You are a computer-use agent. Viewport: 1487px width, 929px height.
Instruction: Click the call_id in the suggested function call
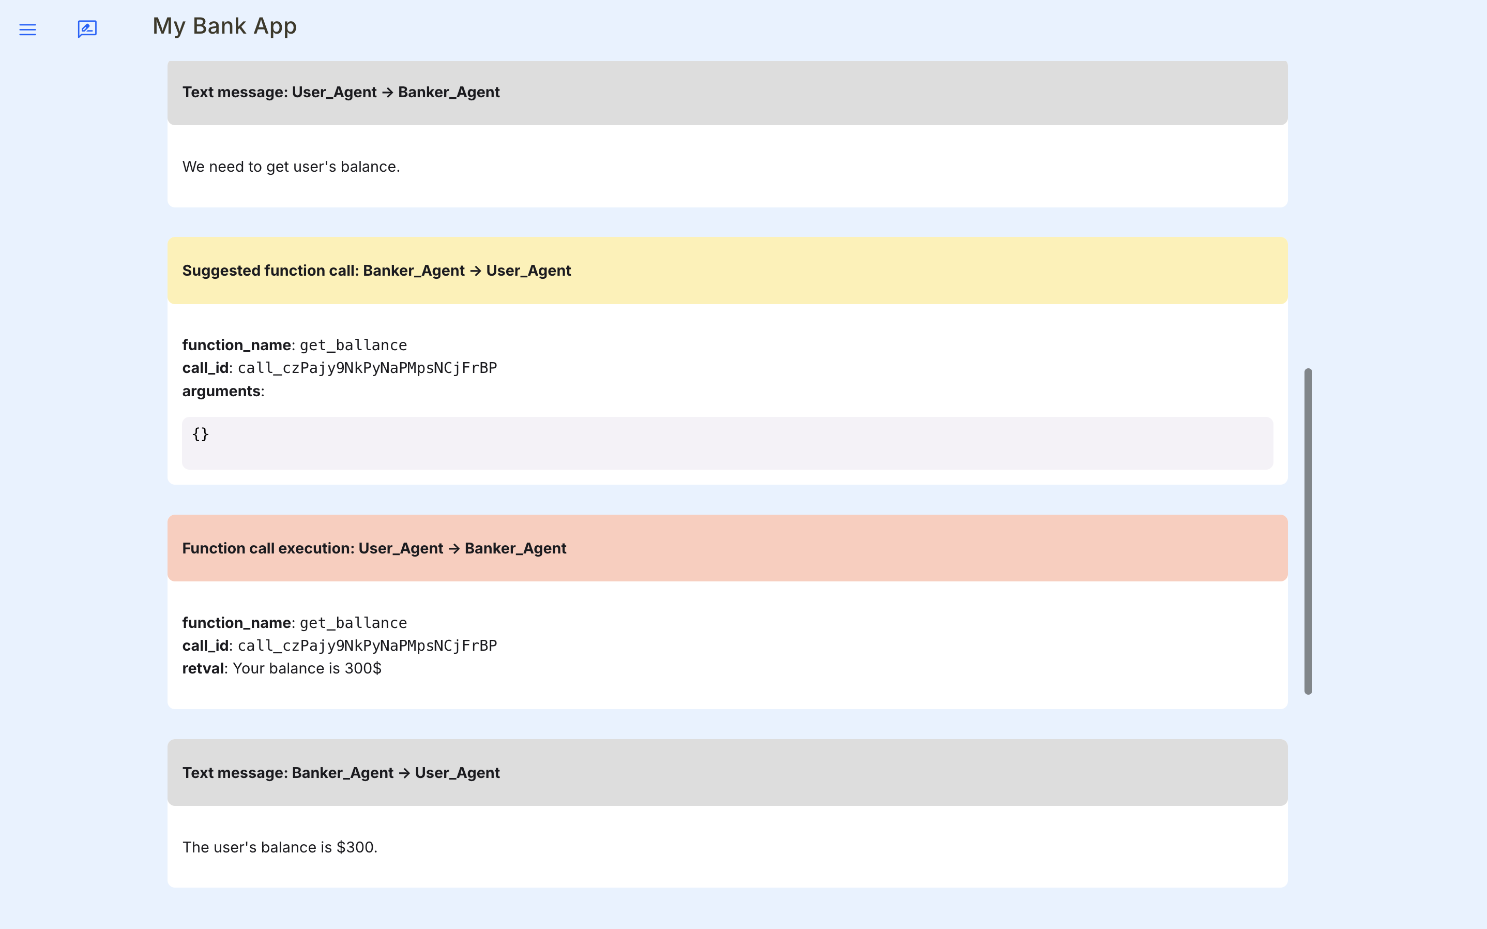(x=367, y=368)
